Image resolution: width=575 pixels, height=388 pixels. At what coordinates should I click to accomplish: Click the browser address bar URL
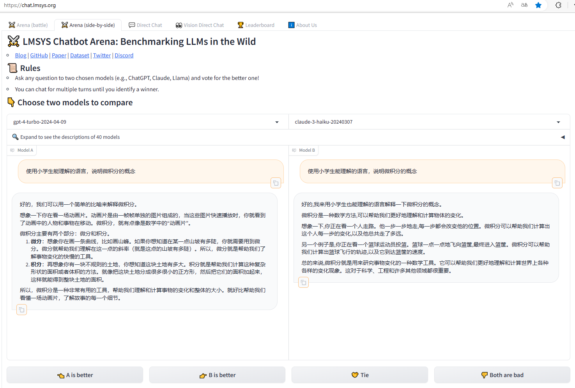tap(30, 5)
